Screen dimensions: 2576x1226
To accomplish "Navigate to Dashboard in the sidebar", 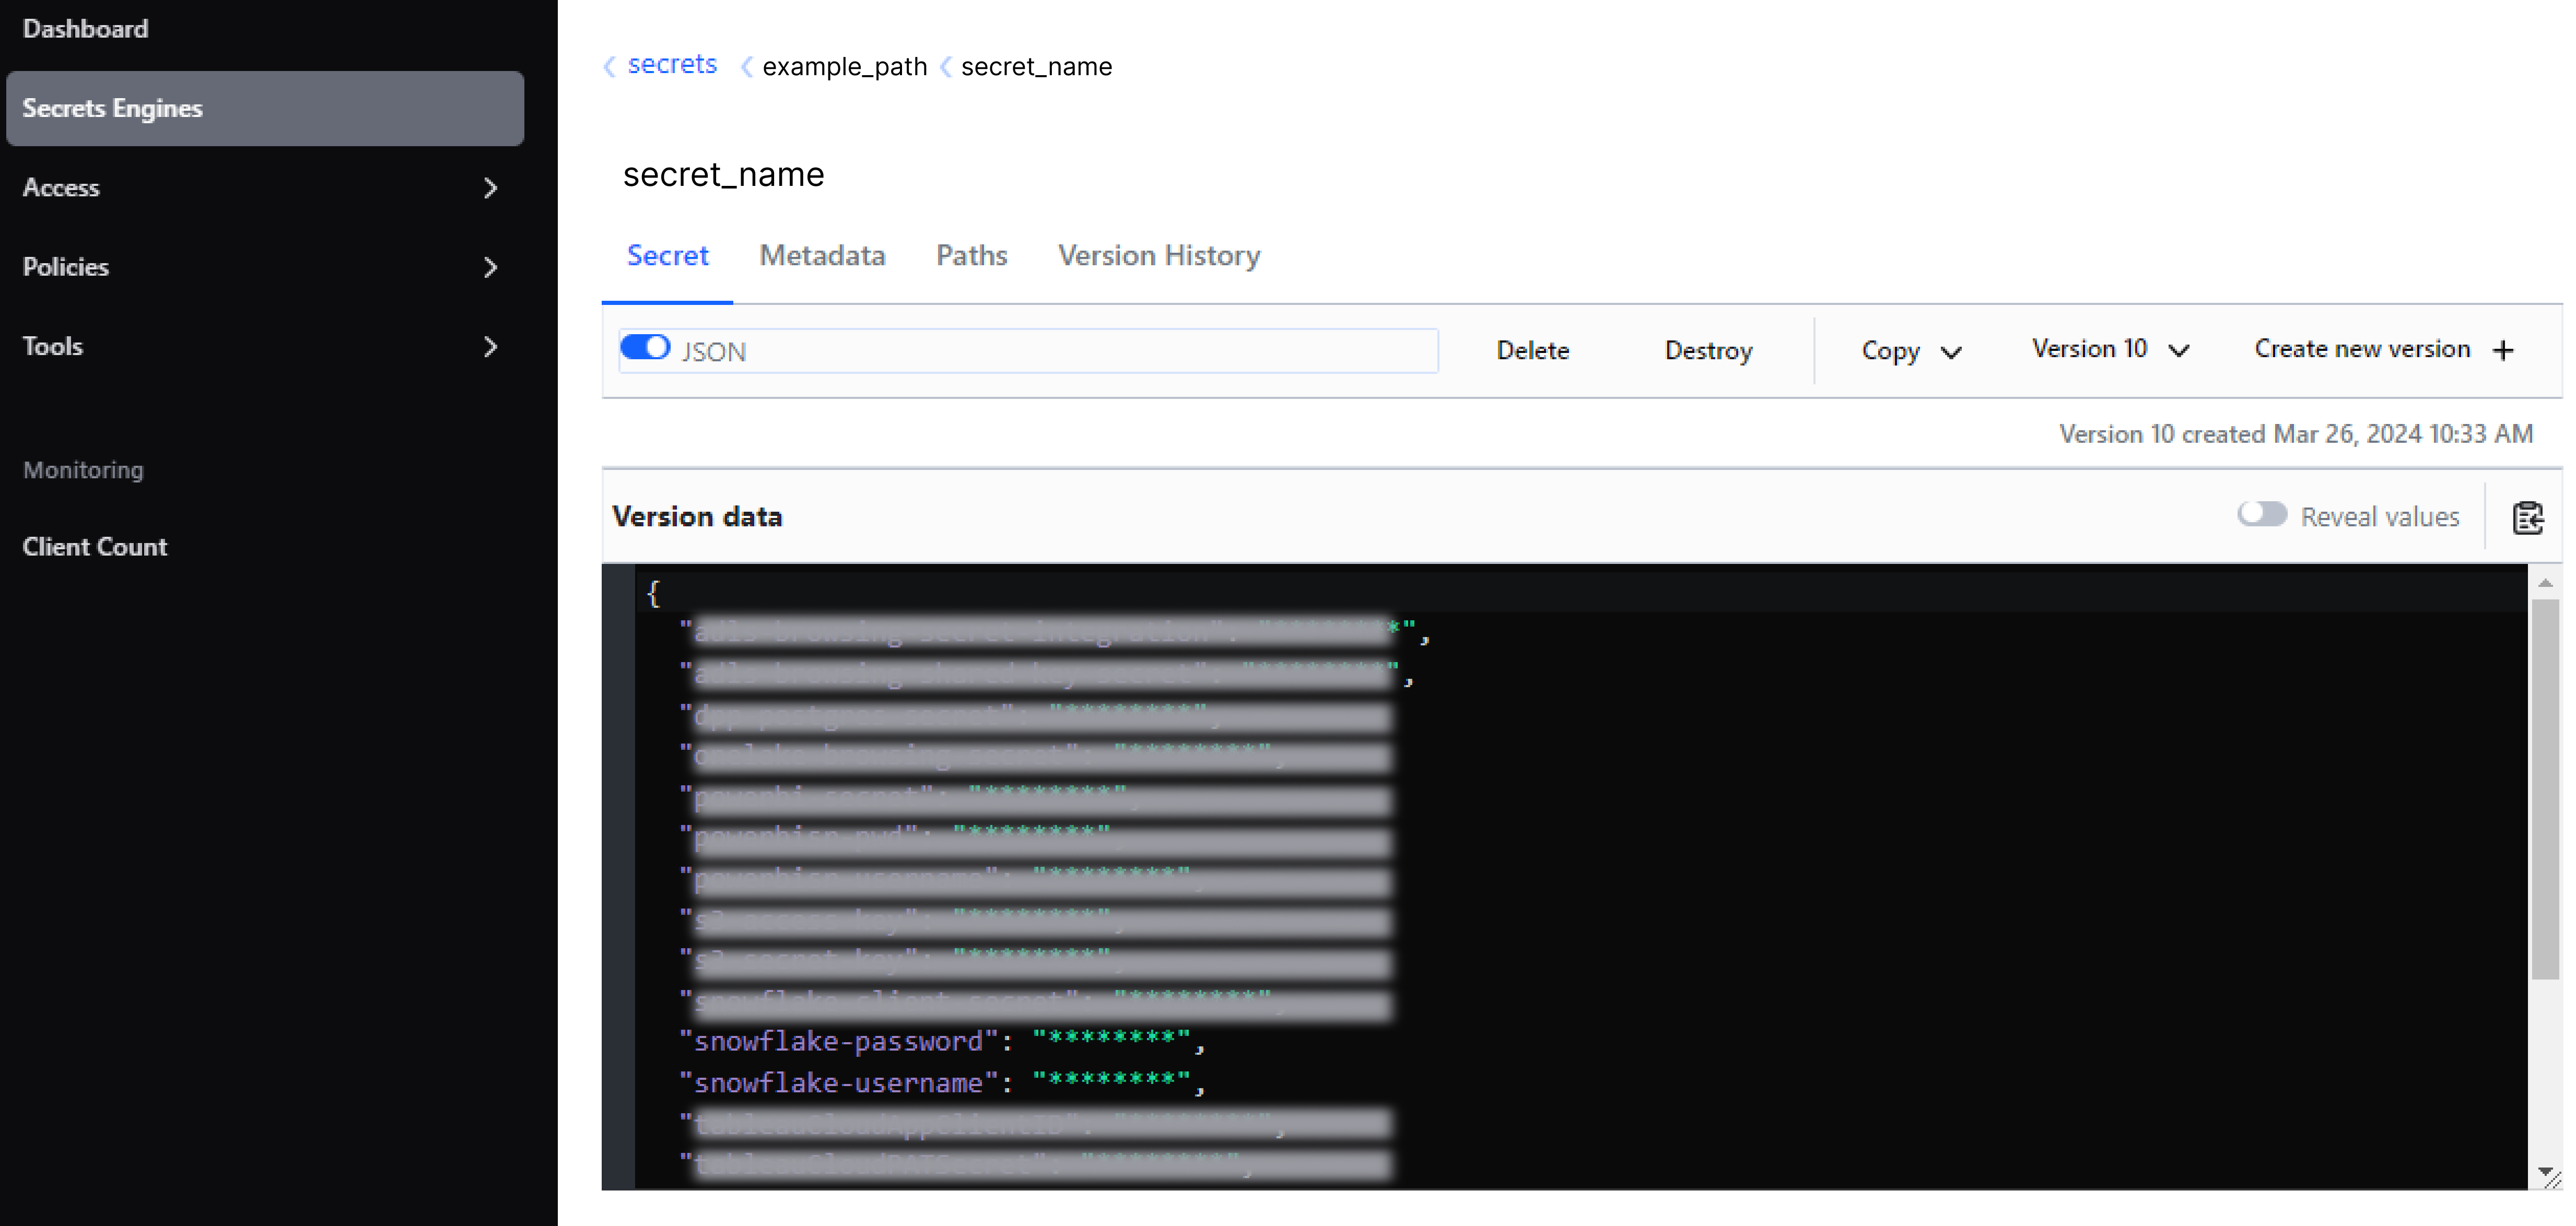I will pyautogui.click(x=86, y=28).
